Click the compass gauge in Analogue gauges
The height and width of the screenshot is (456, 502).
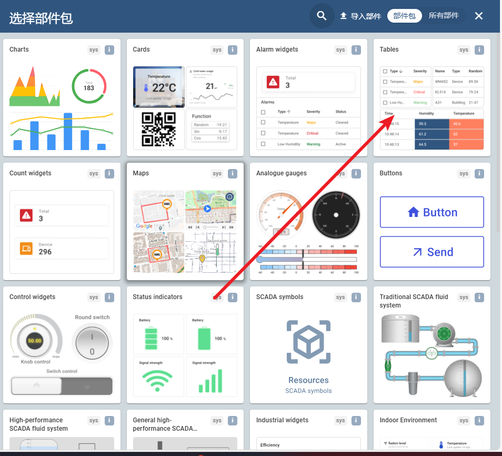(336, 215)
